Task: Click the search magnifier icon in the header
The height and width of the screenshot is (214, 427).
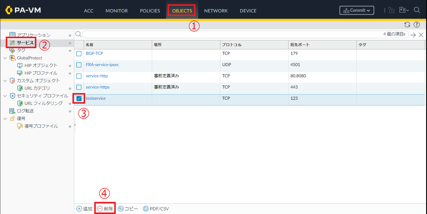Action: (417, 10)
